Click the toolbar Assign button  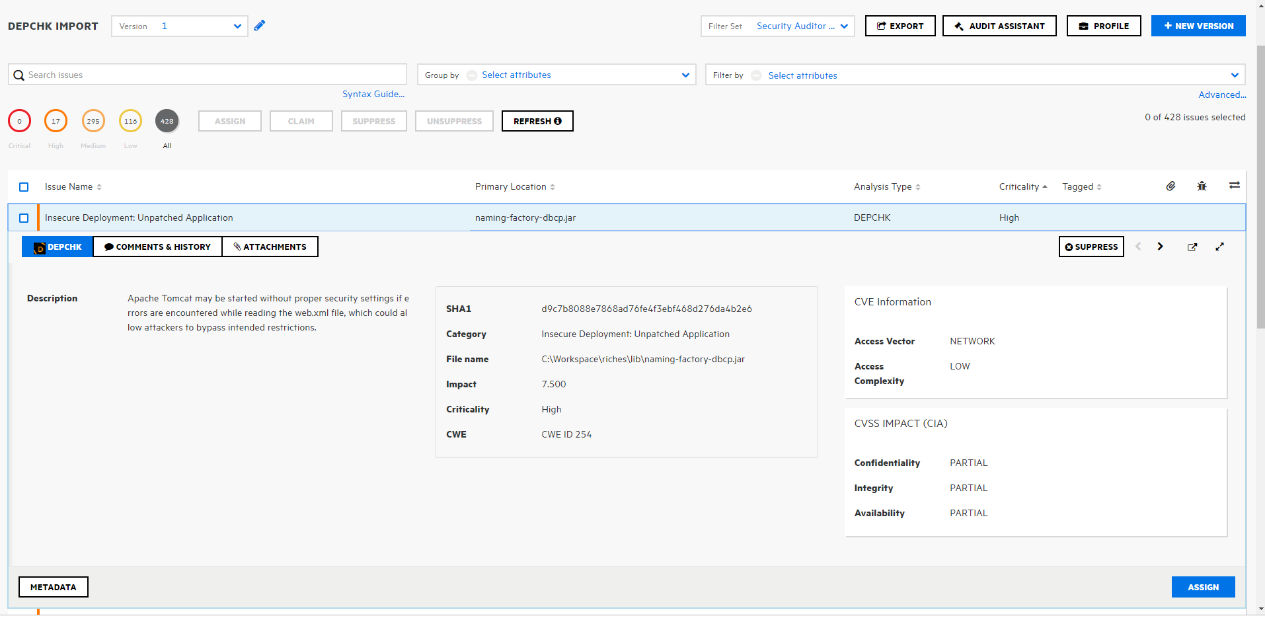(x=230, y=121)
